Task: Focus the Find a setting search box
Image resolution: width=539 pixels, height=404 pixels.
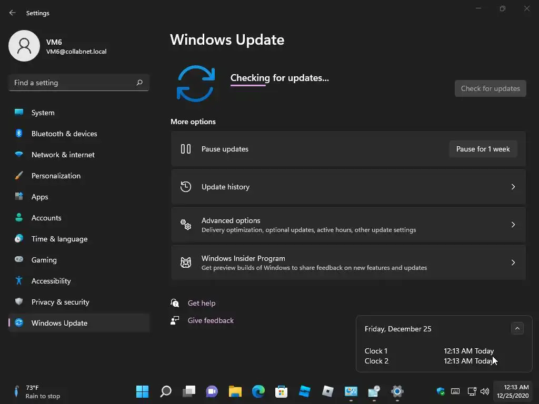Action: click(79, 83)
